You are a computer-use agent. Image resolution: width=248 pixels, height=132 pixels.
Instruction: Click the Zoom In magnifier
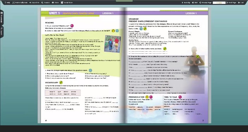point(46,2)
